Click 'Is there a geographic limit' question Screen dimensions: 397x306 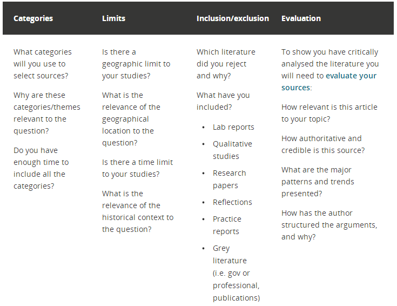[136, 64]
